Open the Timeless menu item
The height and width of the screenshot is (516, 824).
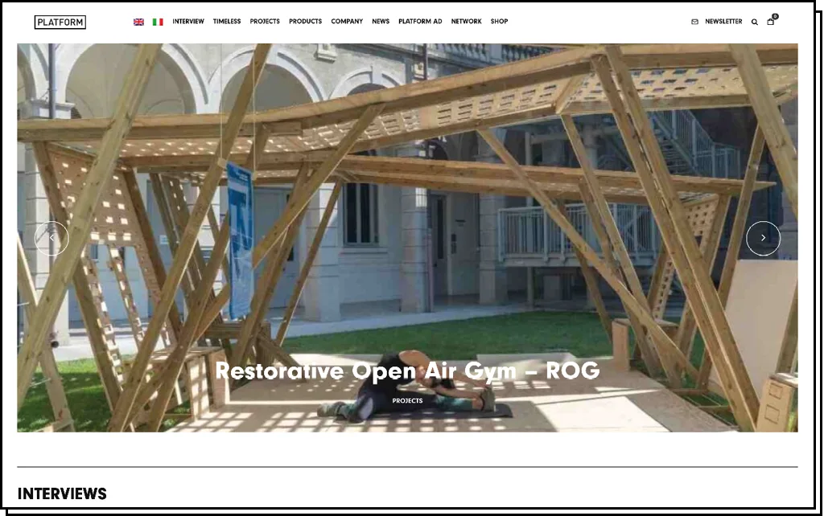click(x=227, y=22)
